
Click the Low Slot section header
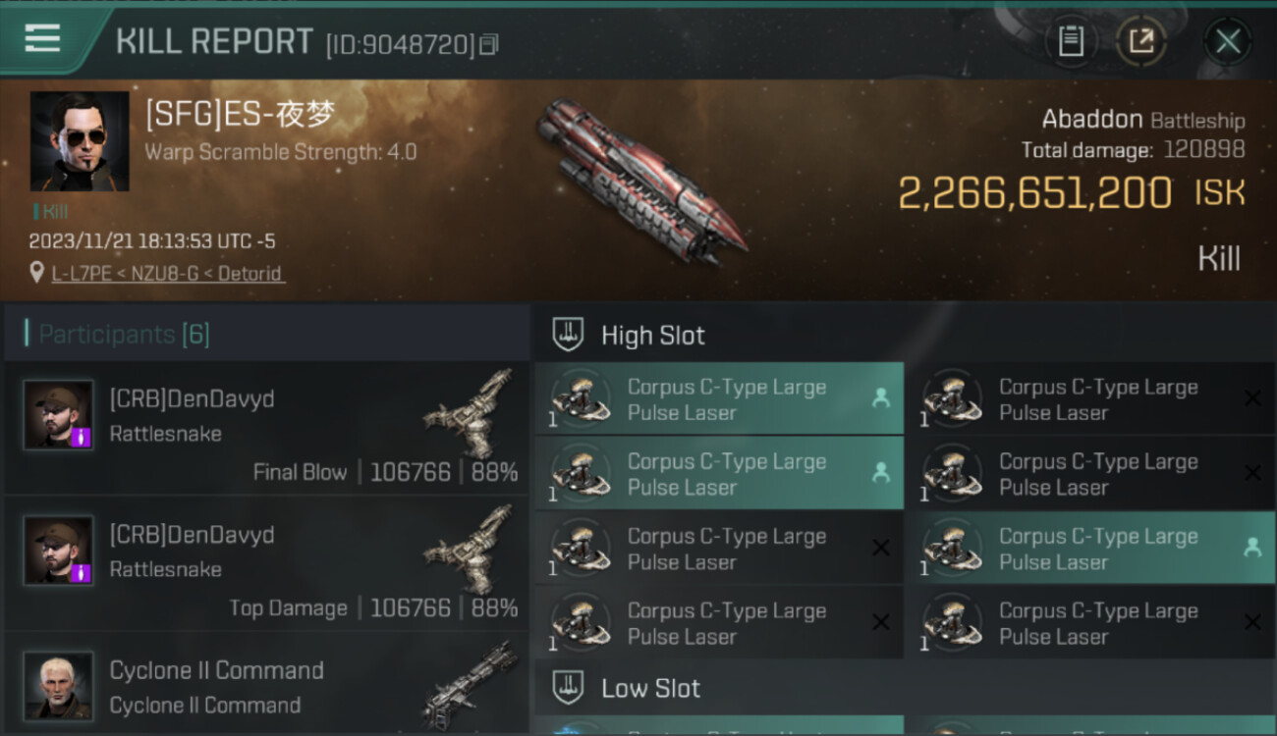click(x=650, y=688)
